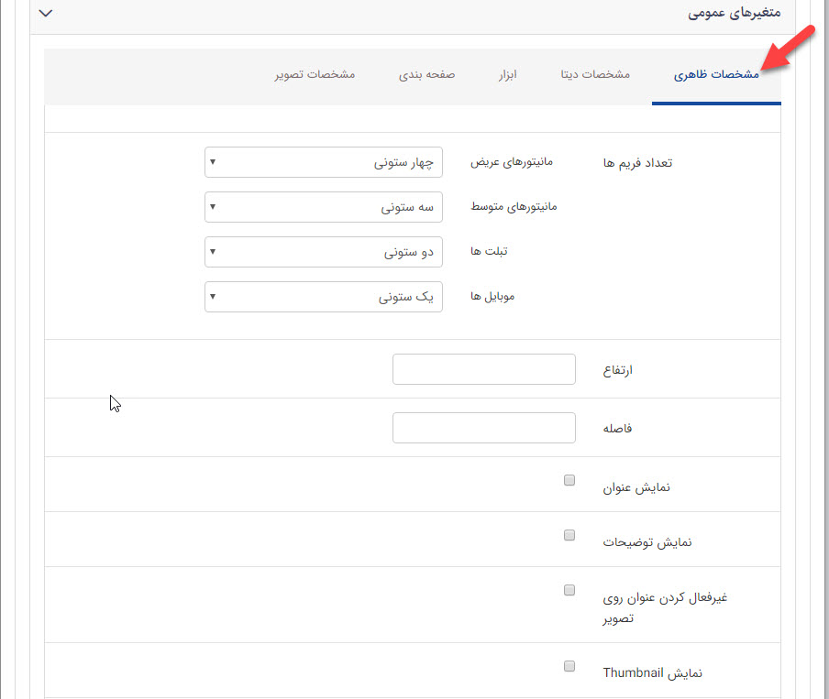Open the مانیتورهای عریض column selector

coord(323,162)
